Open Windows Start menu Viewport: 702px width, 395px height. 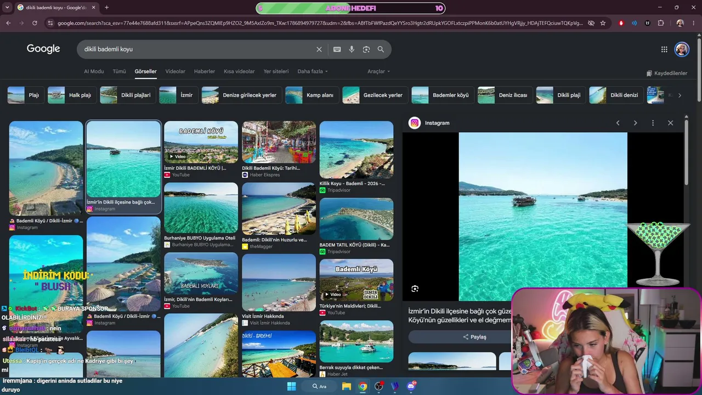pos(291,386)
